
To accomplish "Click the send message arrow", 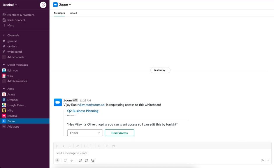I will click(x=263, y=160).
